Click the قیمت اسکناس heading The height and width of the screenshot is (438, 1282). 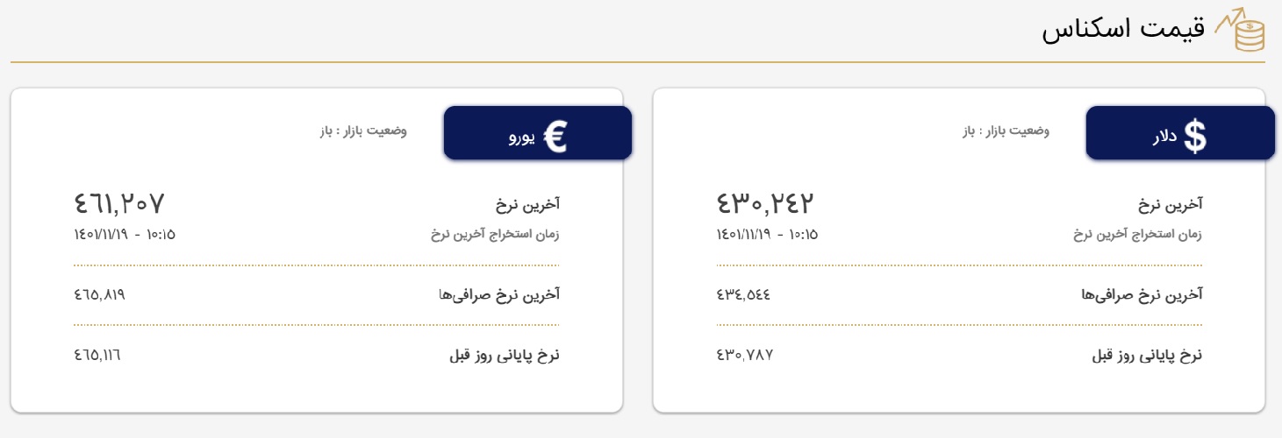1121,31
